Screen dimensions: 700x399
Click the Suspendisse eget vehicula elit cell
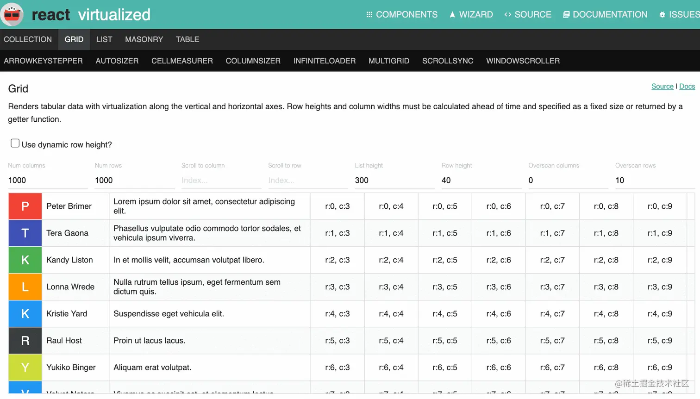210,314
